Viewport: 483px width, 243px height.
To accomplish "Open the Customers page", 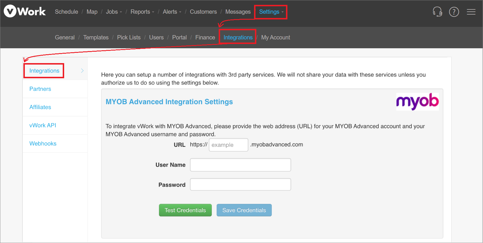I will [203, 12].
